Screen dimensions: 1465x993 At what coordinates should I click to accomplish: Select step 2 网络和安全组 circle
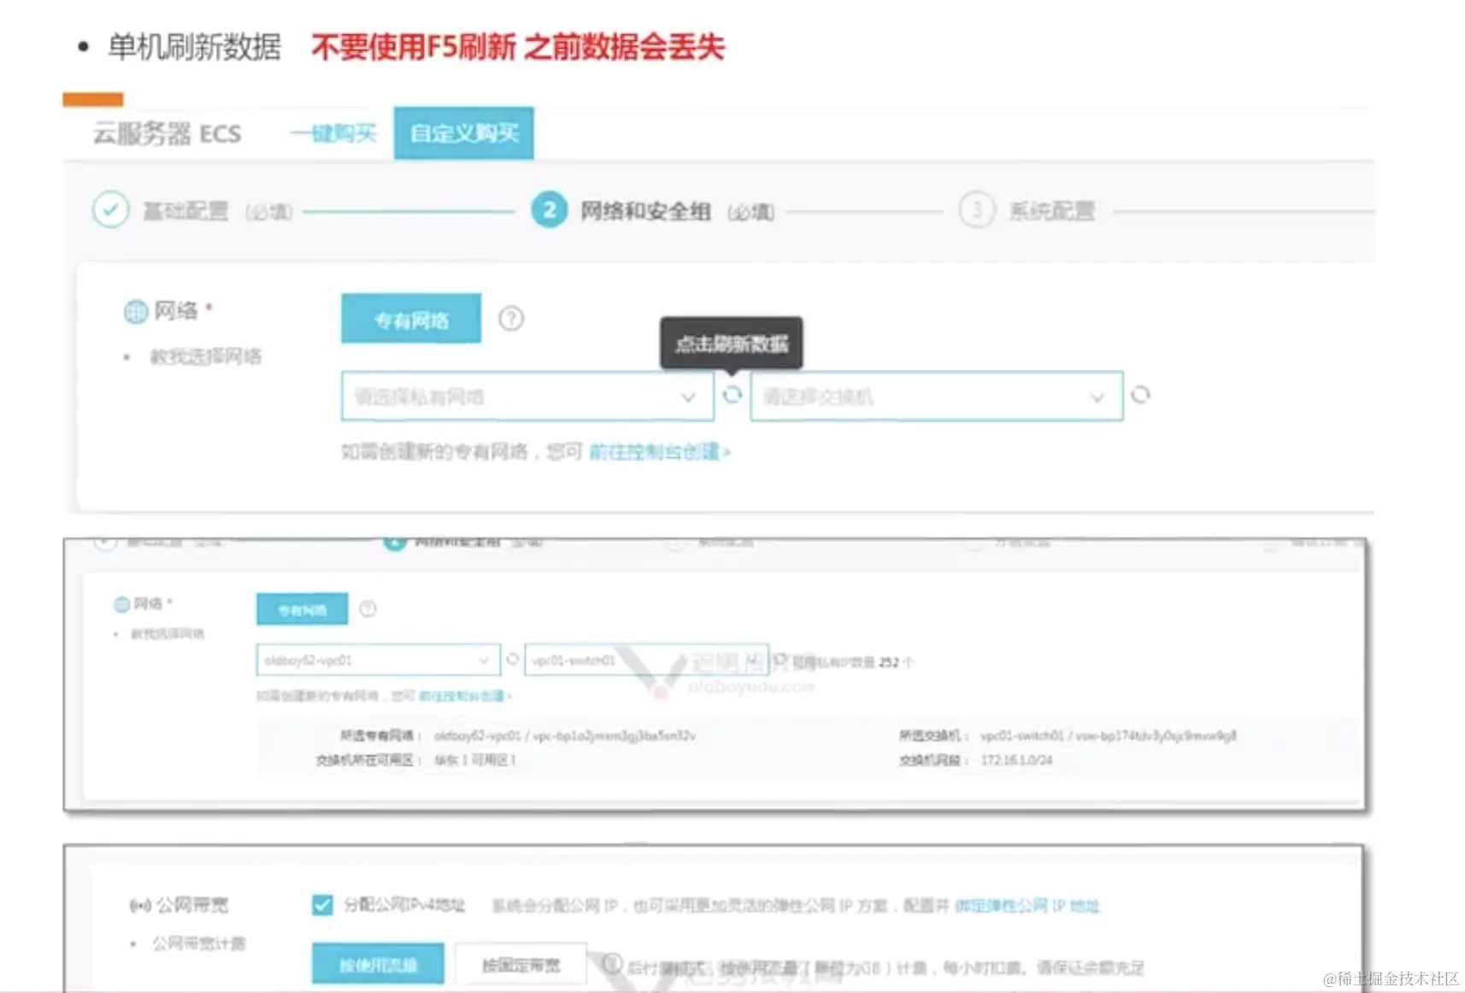coord(550,209)
